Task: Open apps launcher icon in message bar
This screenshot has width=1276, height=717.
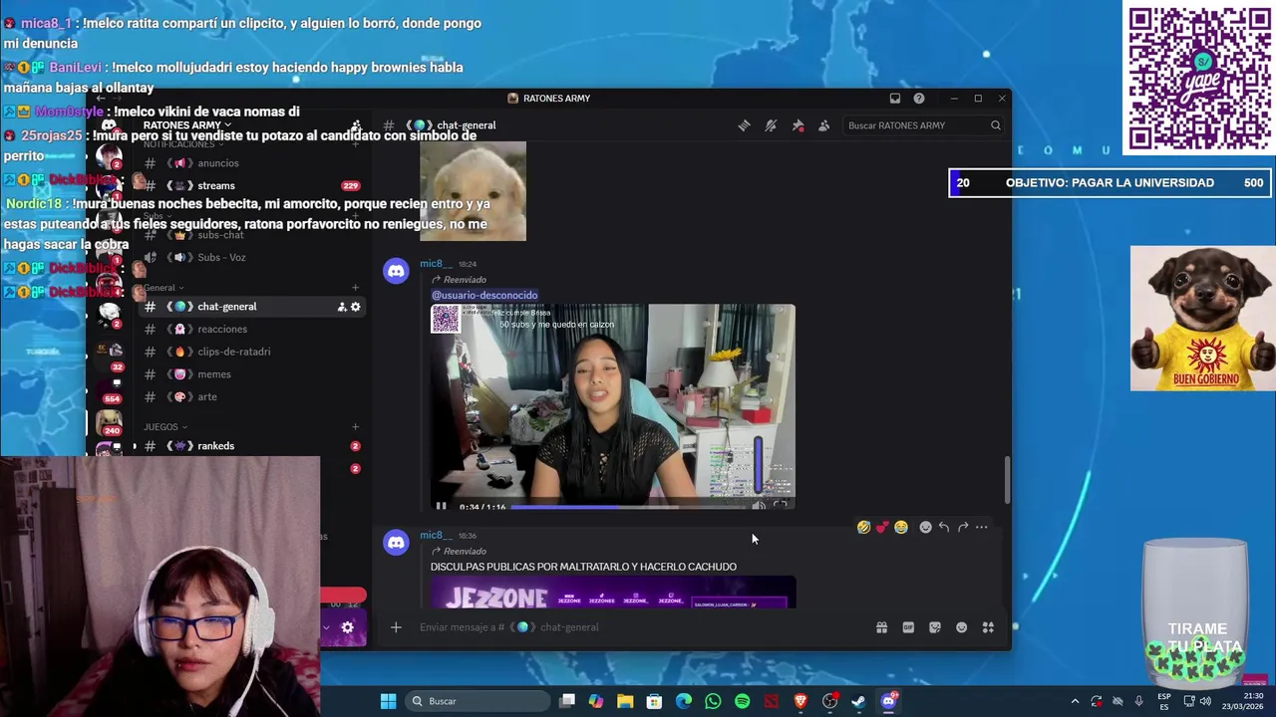Action: click(x=988, y=627)
